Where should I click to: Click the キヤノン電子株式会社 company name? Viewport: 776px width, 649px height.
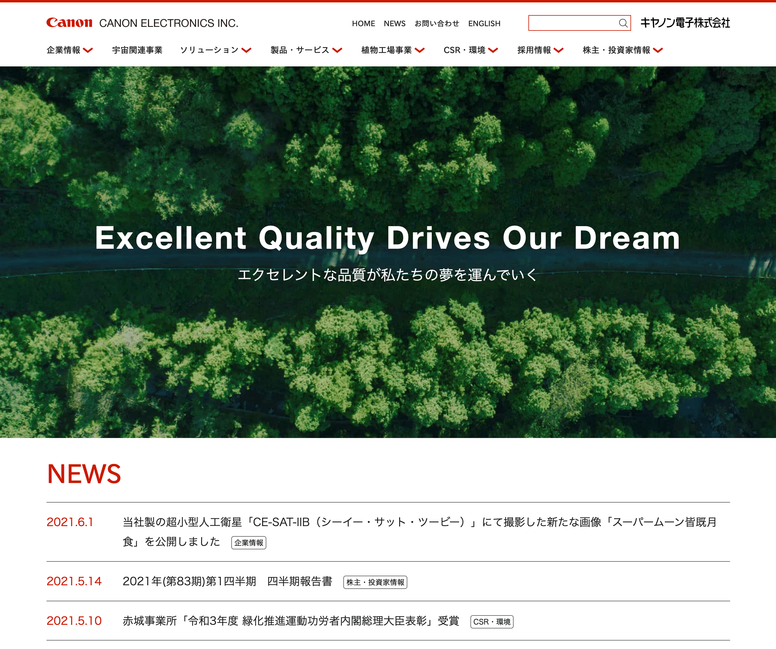[685, 23]
